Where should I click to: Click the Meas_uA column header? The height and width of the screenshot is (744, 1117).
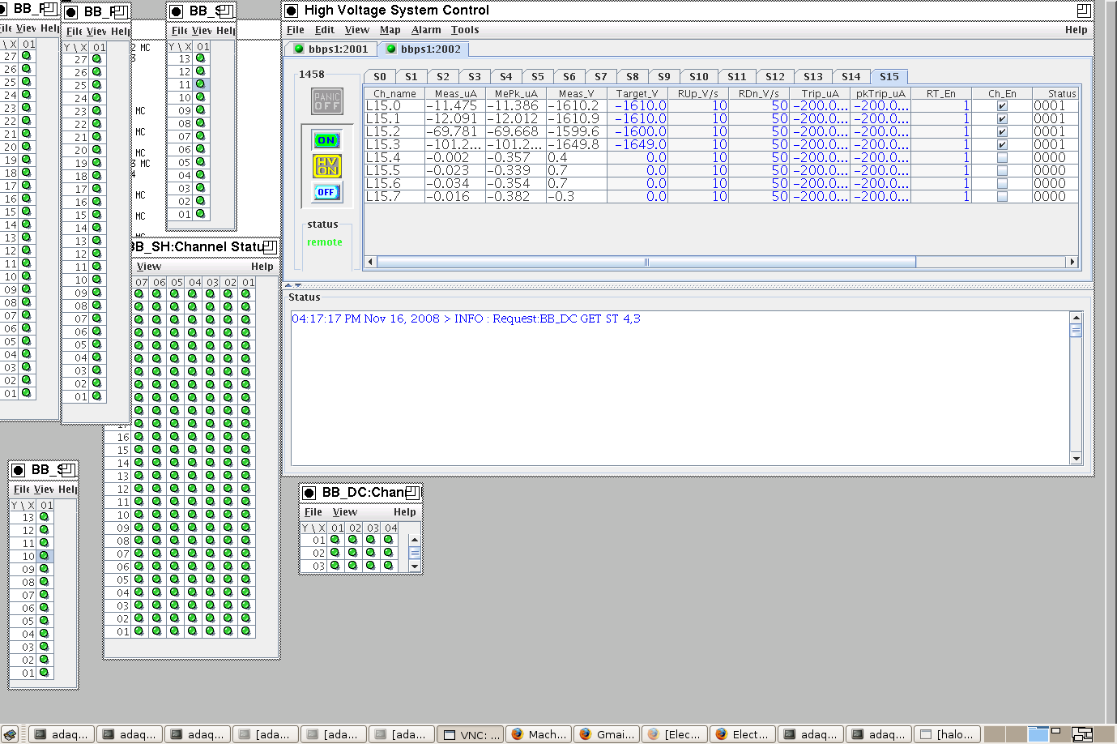[455, 93]
